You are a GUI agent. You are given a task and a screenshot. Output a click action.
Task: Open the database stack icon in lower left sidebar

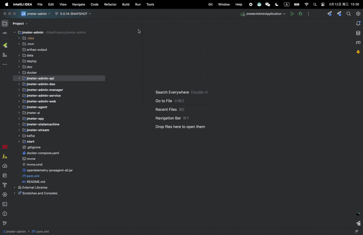tap(5, 175)
